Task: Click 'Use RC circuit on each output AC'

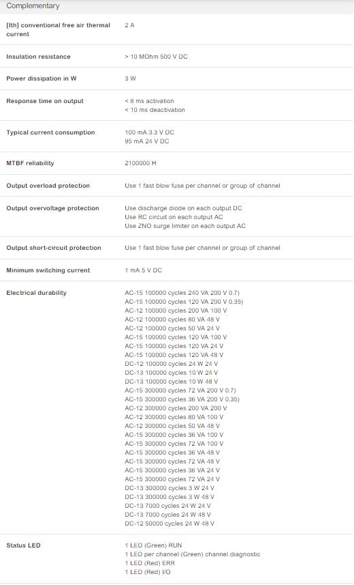Action: click(x=174, y=217)
